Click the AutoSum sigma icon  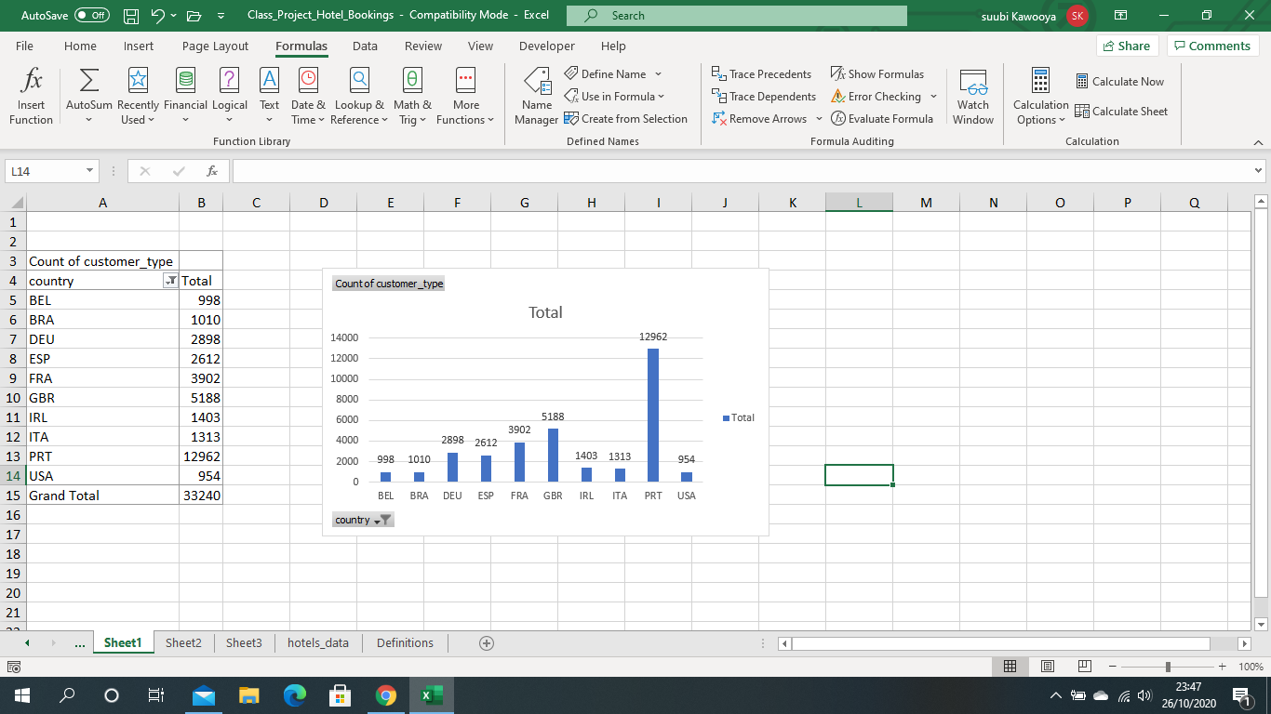[88, 80]
